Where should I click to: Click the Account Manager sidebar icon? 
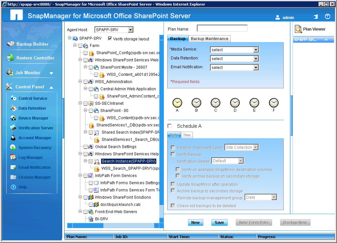pyautogui.click(x=13, y=138)
